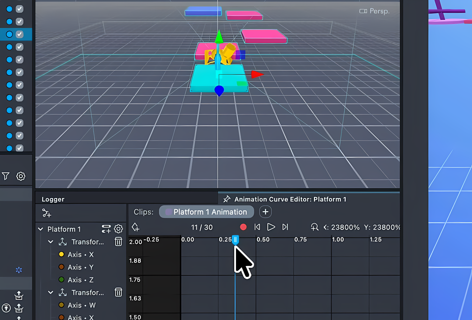Screen dimensions: 472x320
Task: Open scene settings via the gear icon
Action: pyautogui.click(x=20, y=176)
